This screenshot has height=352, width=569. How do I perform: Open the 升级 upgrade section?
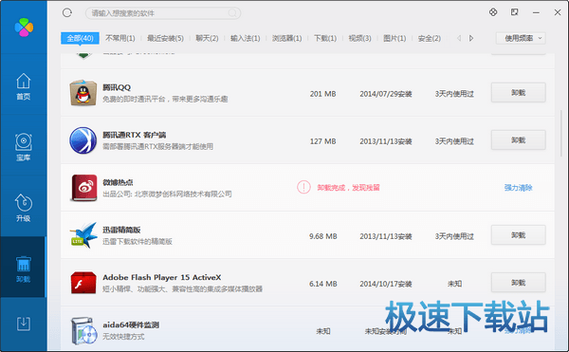[x=23, y=208]
